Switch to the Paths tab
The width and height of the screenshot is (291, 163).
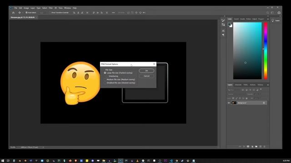click(x=246, y=85)
